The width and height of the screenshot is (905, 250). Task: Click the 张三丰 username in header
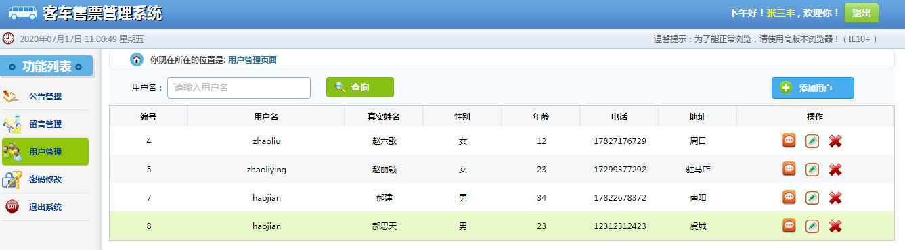780,13
